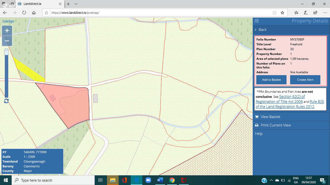Select Print Current View option
Viewport: 330px width, 185px height.
click(x=275, y=125)
